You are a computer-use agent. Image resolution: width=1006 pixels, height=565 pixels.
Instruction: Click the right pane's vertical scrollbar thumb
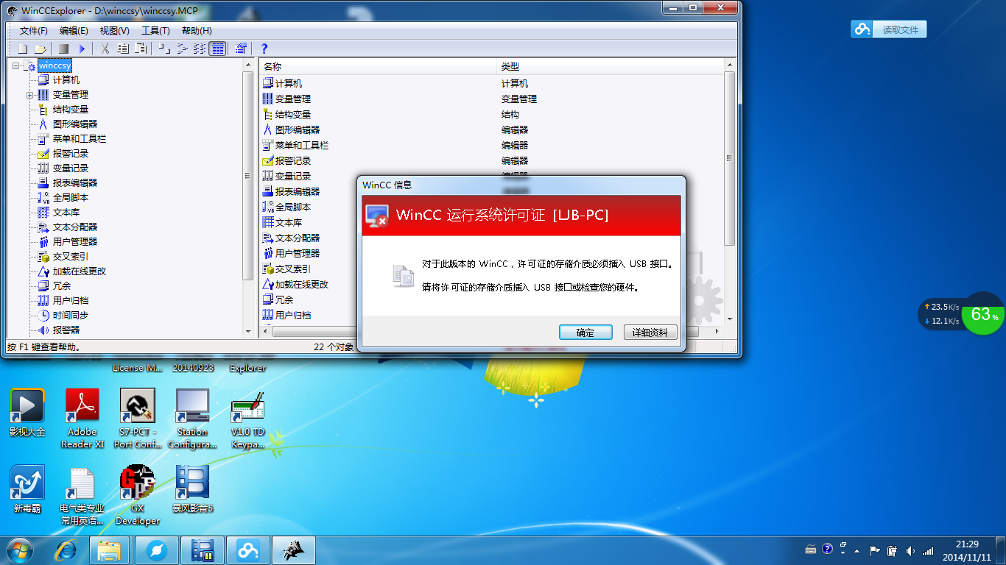click(729, 159)
